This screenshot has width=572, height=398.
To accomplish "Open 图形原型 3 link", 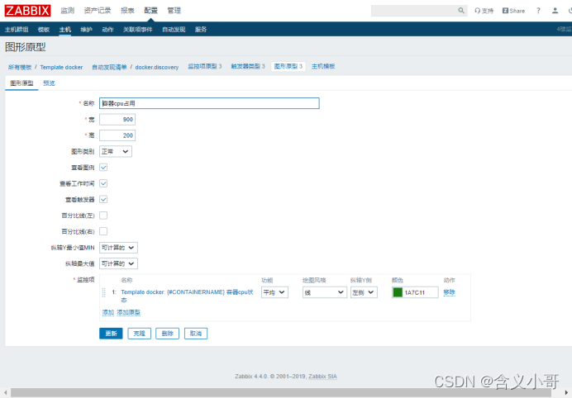I will 288,66.
